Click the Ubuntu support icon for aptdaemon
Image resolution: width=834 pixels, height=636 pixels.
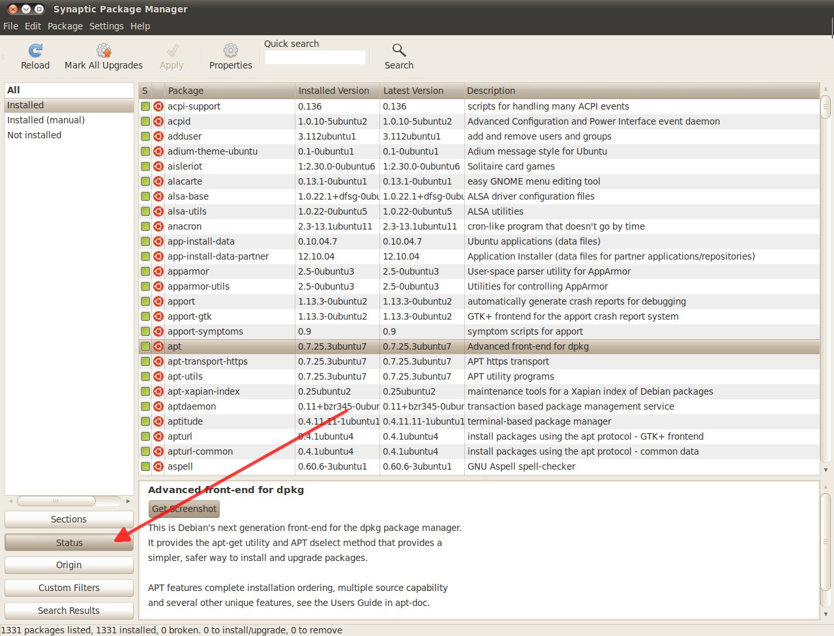pos(158,406)
